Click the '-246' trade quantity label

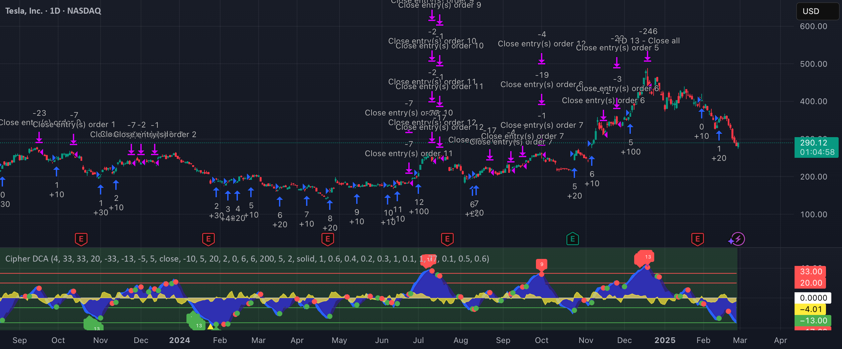tap(648, 31)
